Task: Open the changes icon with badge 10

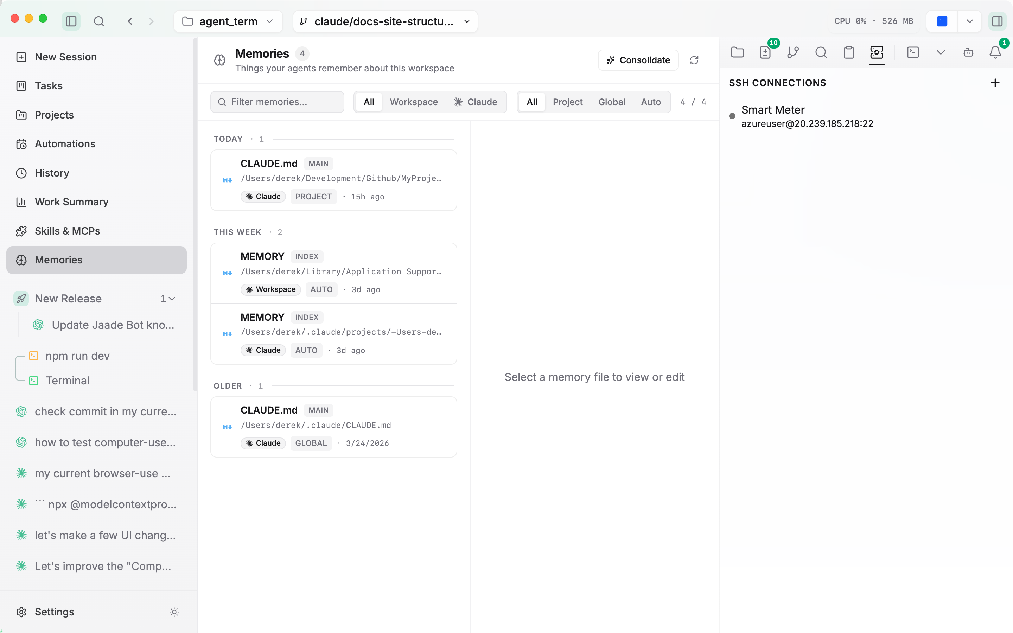Action: click(x=765, y=52)
